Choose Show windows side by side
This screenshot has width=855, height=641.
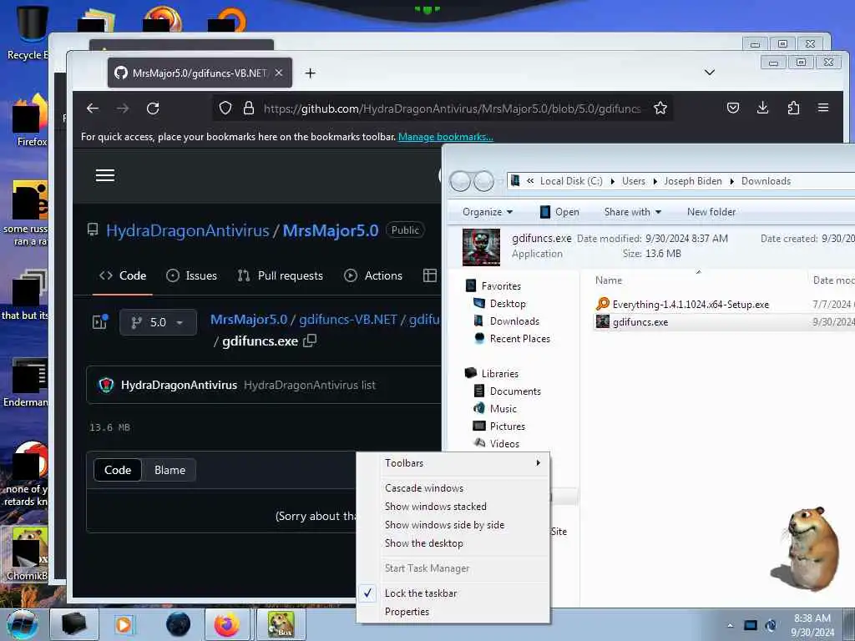[453, 525]
